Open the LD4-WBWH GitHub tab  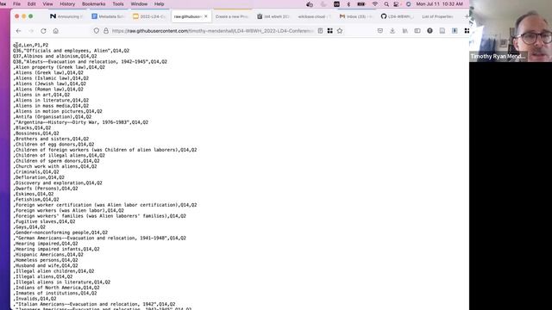point(397,16)
